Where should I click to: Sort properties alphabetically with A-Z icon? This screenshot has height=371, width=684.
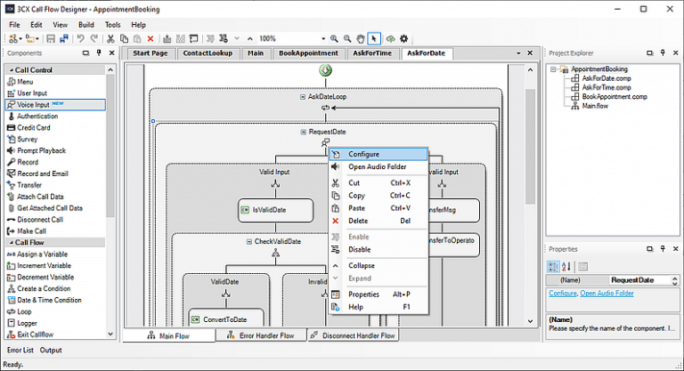tap(567, 265)
